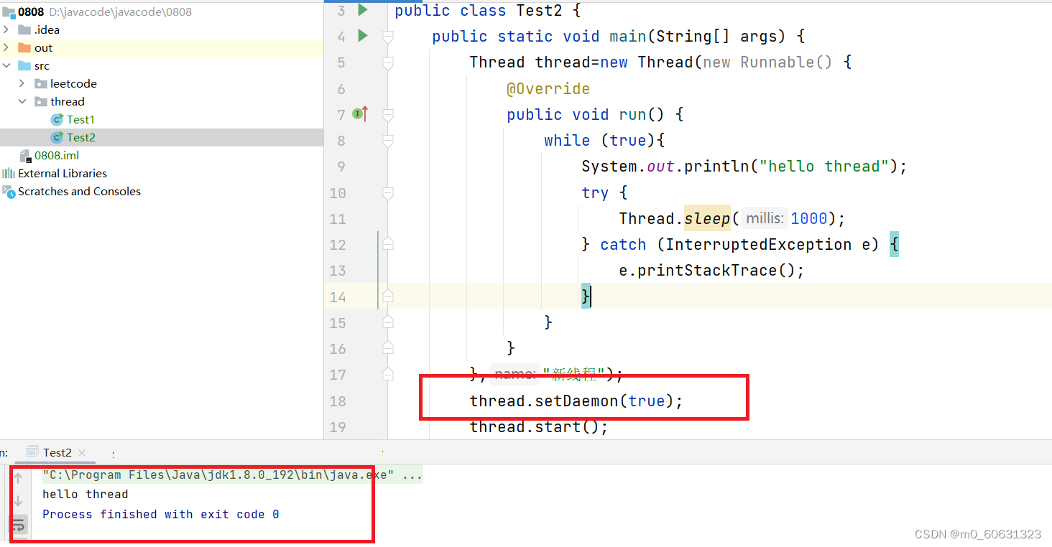Click fold end marker on line 17
The image size is (1052, 547).
pyautogui.click(x=388, y=374)
